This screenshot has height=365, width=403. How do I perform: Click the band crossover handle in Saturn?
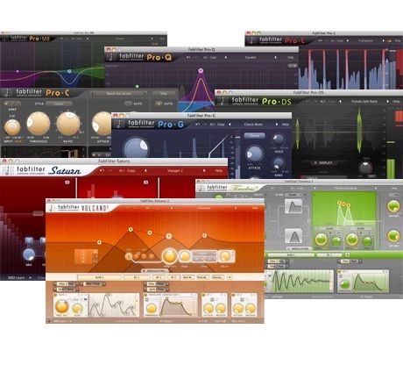coord(38,213)
